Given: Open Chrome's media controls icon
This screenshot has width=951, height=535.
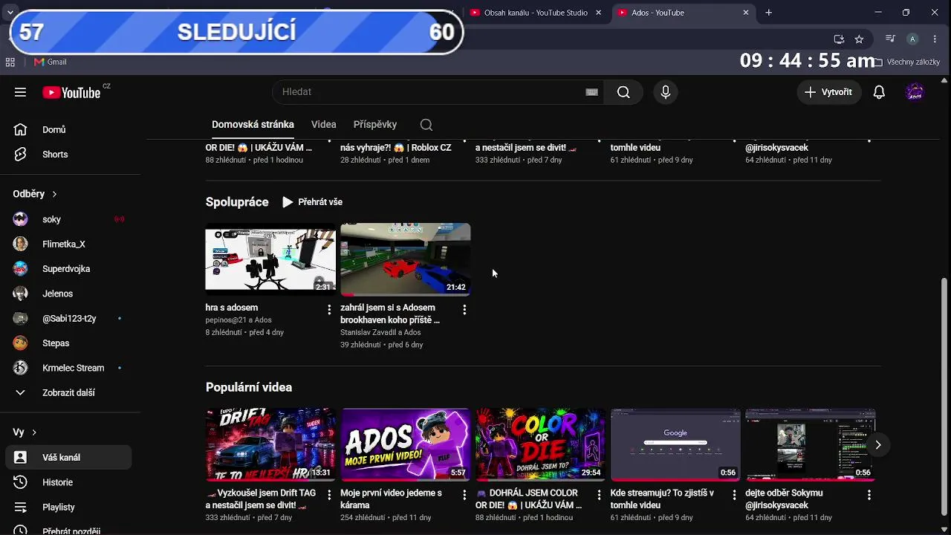Looking at the screenshot, I should pos(890,39).
